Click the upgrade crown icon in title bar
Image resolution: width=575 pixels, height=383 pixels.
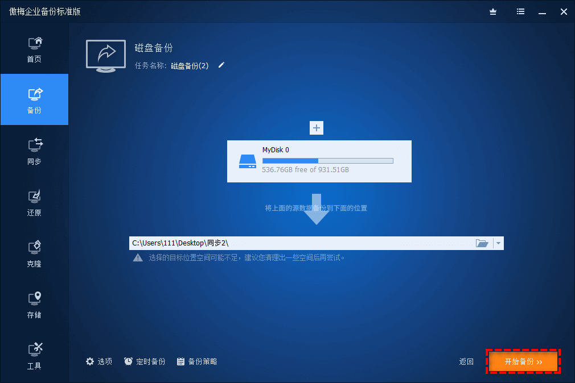(x=493, y=12)
